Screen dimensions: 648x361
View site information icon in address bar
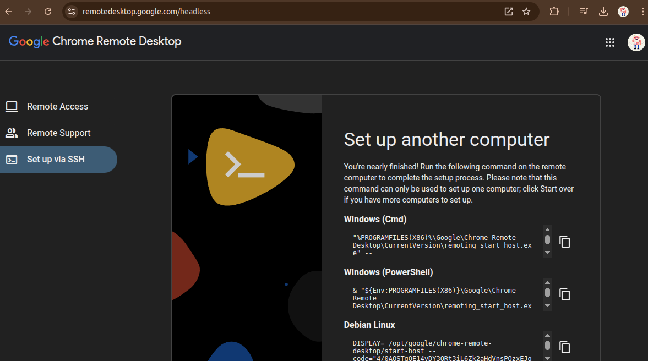tap(72, 12)
